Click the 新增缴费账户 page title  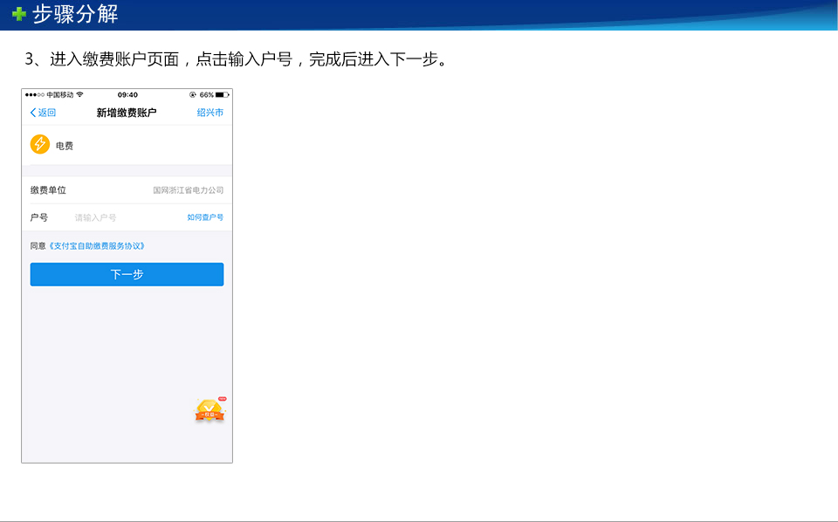127,113
